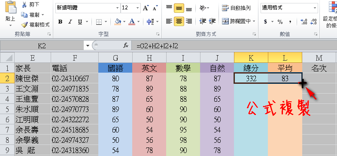Select column M header

tap(319, 58)
